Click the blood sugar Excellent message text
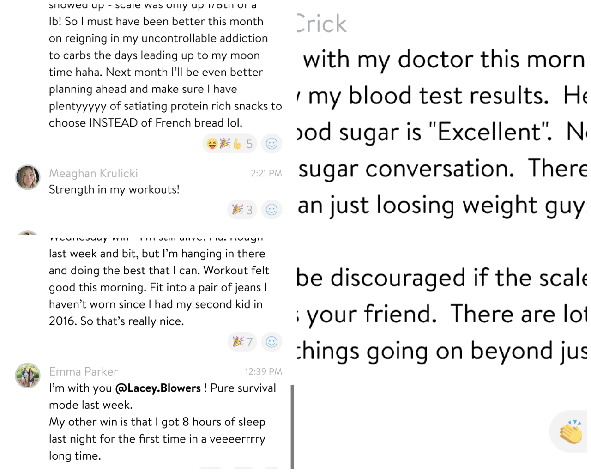Screen dimensions: 591x473 tap(442, 132)
